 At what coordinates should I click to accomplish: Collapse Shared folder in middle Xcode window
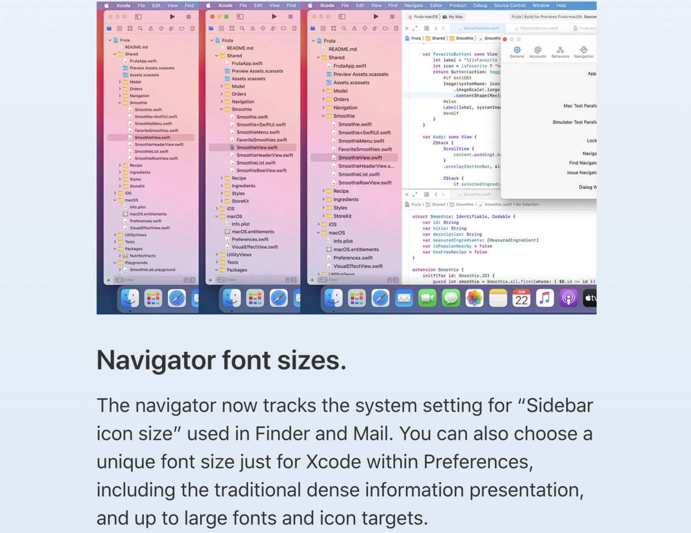216,56
